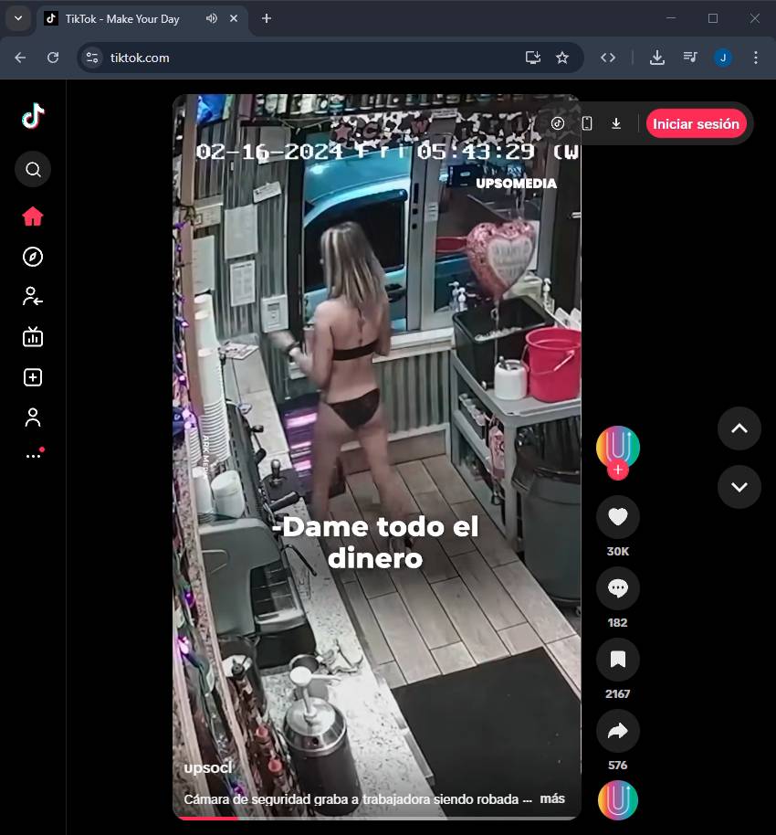The height and width of the screenshot is (835, 776).
Task: Open the Chrome tab search dropdown arrow
Action: [17, 18]
